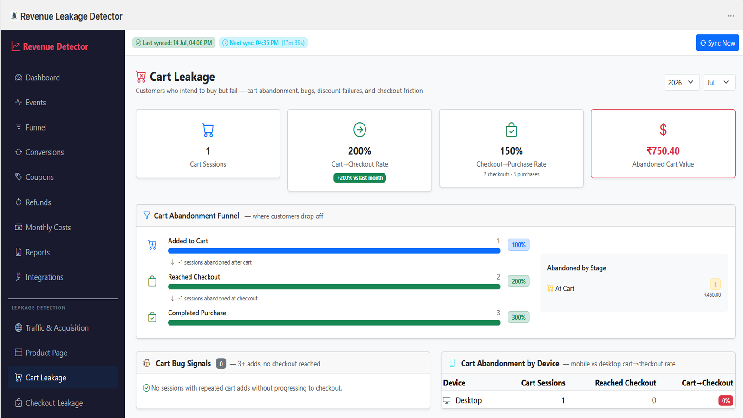
Task: Click the ₹460.00 value under At Cart
Action: coord(712,295)
